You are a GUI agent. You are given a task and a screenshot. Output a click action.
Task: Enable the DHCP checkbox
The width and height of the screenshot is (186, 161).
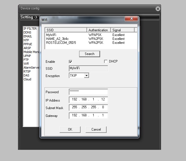click(106, 61)
